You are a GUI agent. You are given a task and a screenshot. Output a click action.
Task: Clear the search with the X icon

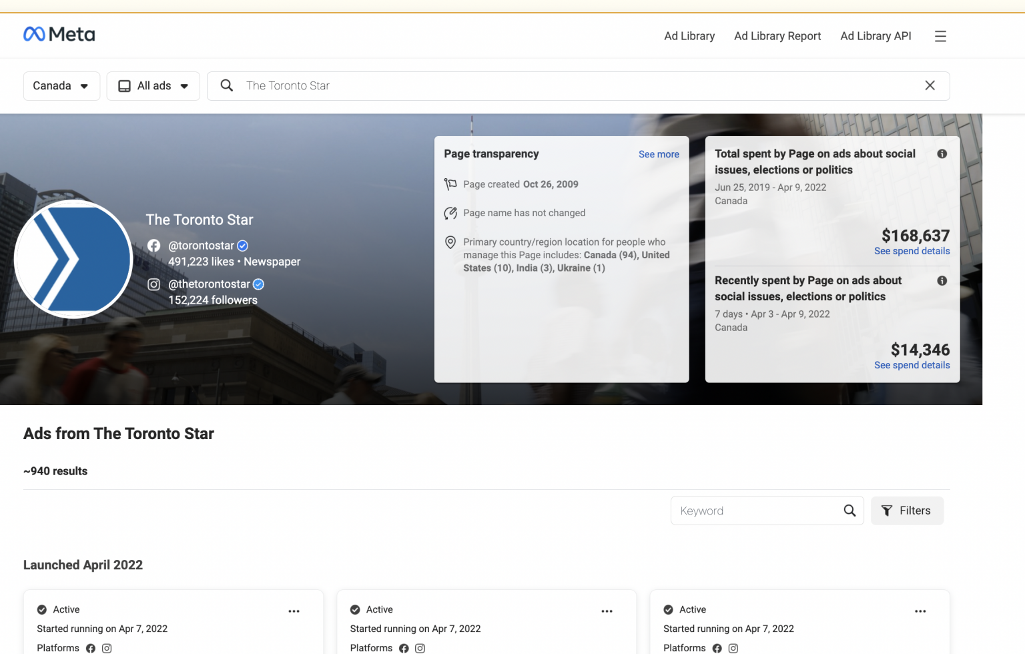[x=930, y=85]
